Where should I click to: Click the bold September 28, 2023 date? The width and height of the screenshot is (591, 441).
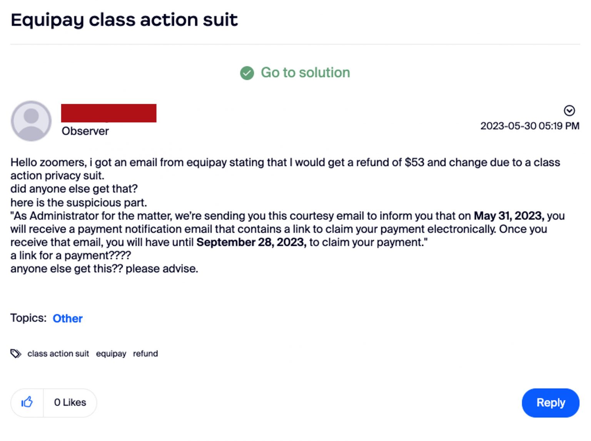tap(251, 242)
